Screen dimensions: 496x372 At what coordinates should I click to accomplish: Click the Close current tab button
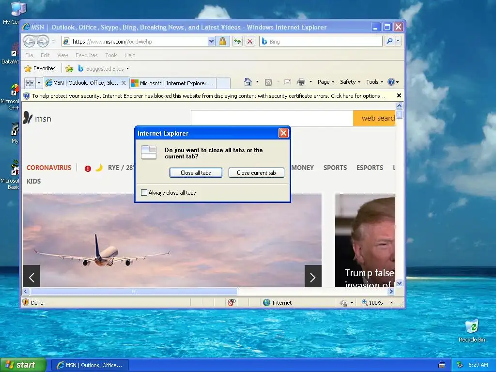pos(256,173)
